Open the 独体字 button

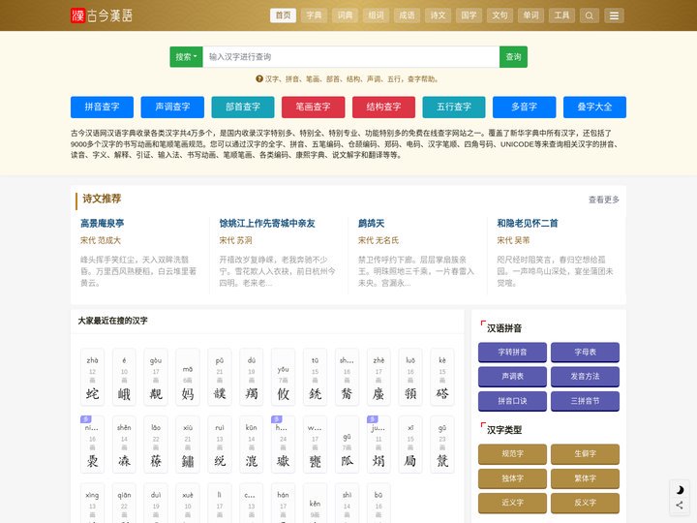click(x=512, y=478)
